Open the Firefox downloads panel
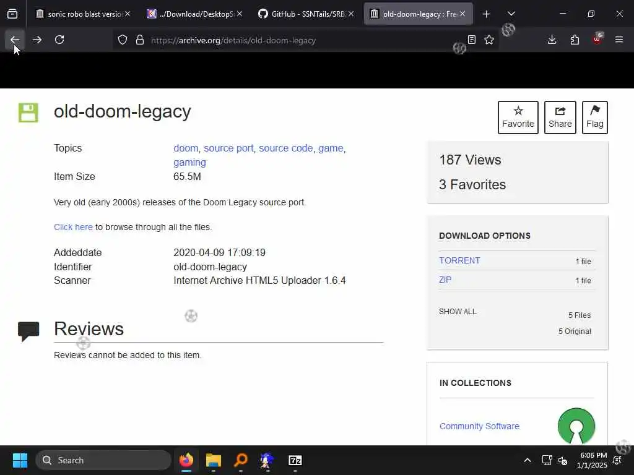634x475 pixels. (x=552, y=40)
